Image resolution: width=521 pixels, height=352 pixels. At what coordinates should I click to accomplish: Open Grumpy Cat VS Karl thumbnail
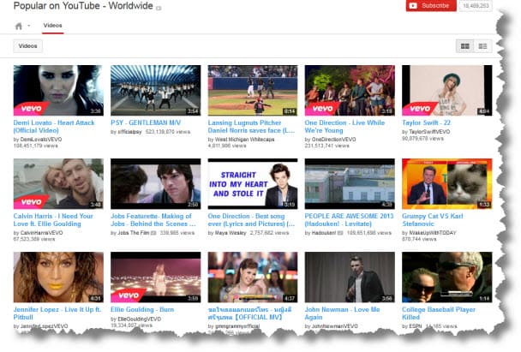tap(447, 183)
